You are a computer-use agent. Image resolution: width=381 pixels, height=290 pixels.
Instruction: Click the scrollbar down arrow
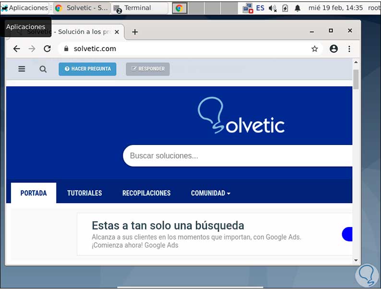356,260
